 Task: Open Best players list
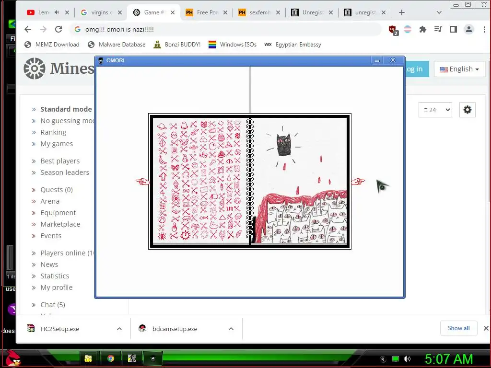(x=60, y=161)
